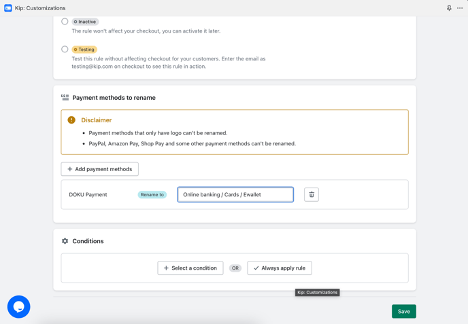The width and height of the screenshot is (468, 324).
Task: Click the Inactive status badge
Action: (x=85, y=22)
